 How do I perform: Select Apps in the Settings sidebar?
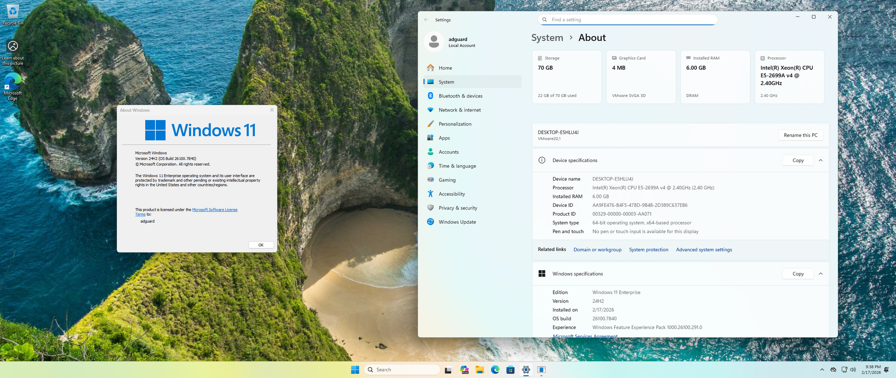(444, 138)
